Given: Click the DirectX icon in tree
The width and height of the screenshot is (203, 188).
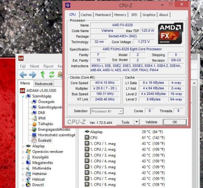Looking at the screenshot, I should pos(28,185).
